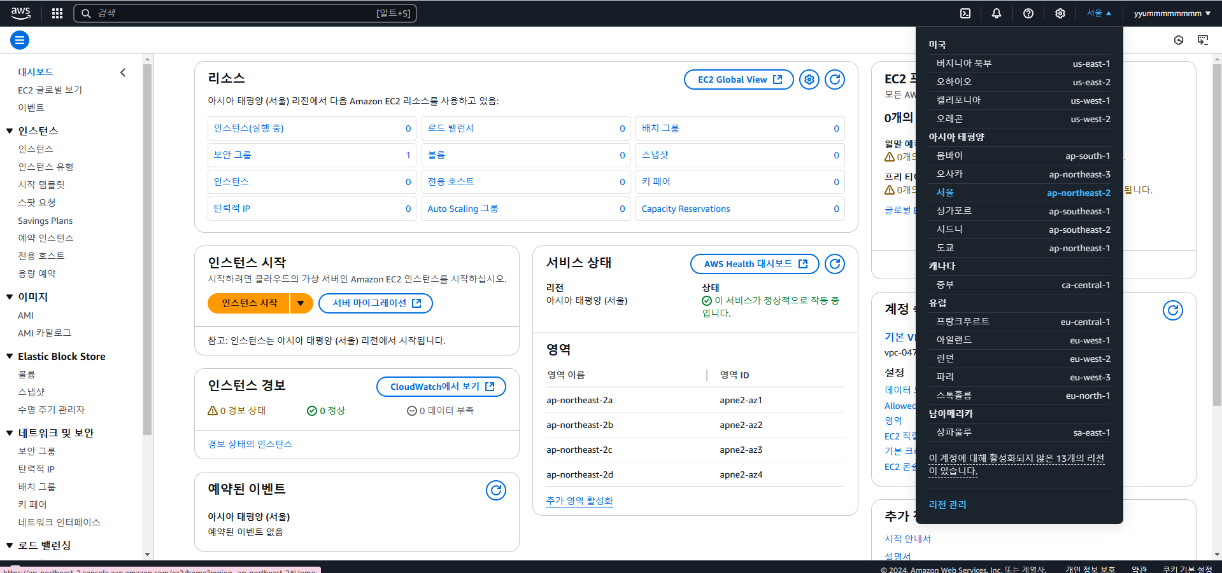The image size is (1222, 573).
Task: Refresh the 리소스 panel
Action: click(x=835, y=79)
